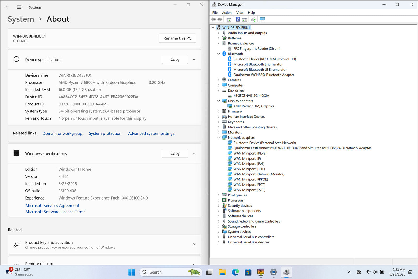Select the AMD Radeon(TM) Graphics device
This screenshot has width=418, height=279.
[253, 106]
